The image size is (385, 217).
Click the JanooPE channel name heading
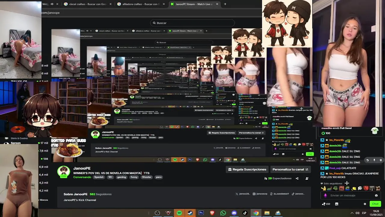(x=82, y=168)
